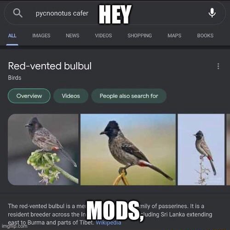Open the Videos search tab

tap(103, 35)
